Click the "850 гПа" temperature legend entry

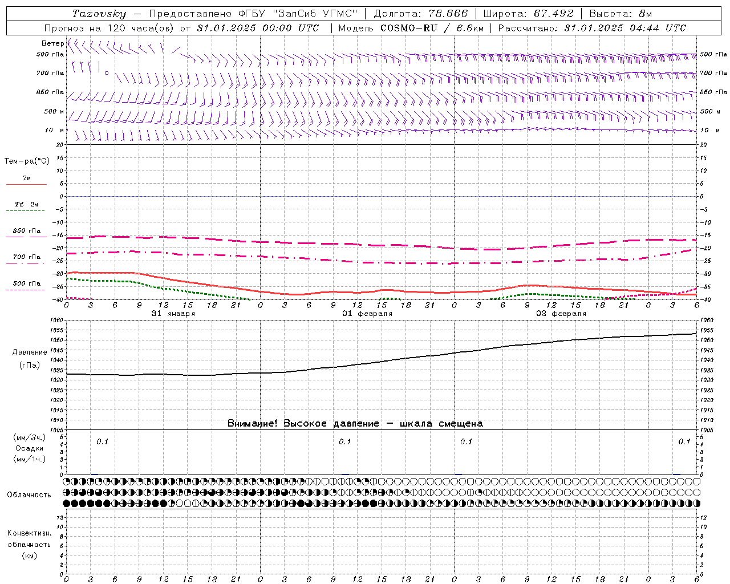click(x=27, y=231)
